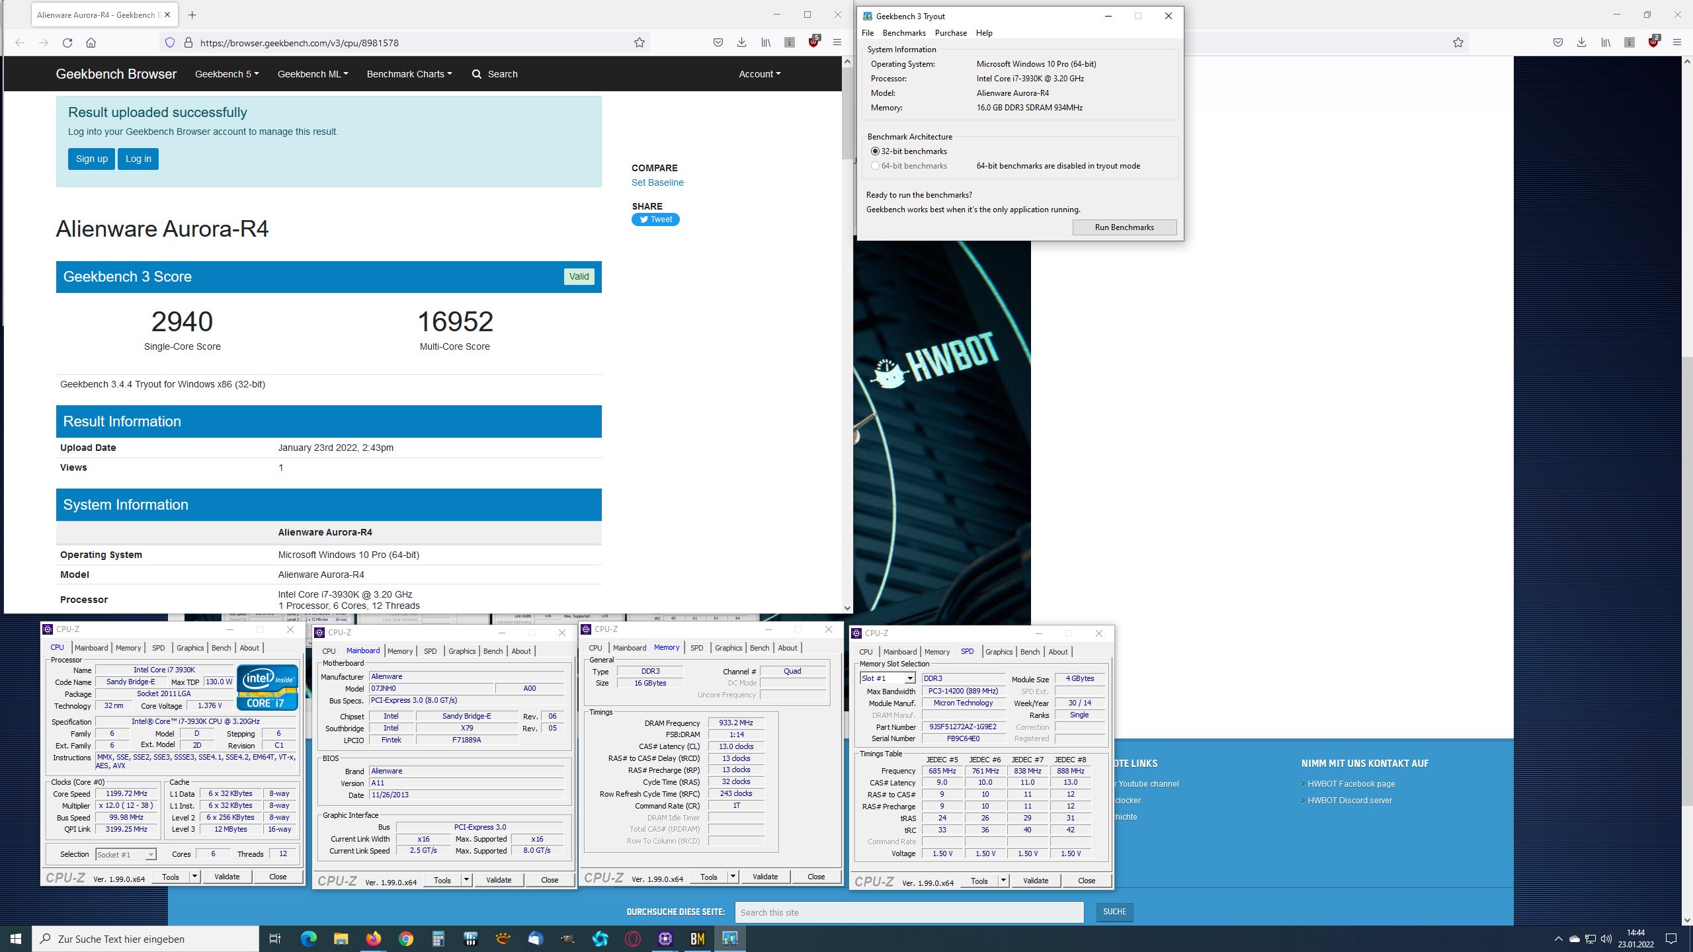1693x952 pixels.
Task: Open library icon in Geekbench browser window
Action: 765,43
